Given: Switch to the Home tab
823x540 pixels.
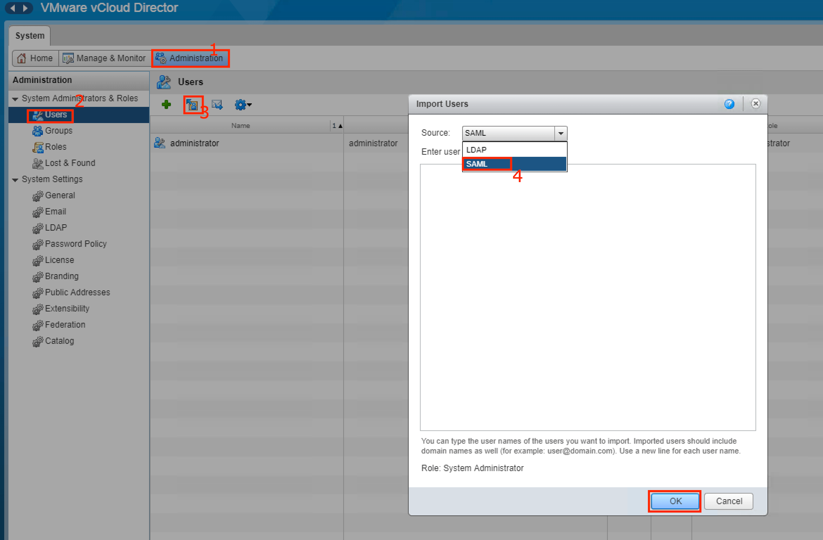Looking at the screenshot, I should 35,58.
